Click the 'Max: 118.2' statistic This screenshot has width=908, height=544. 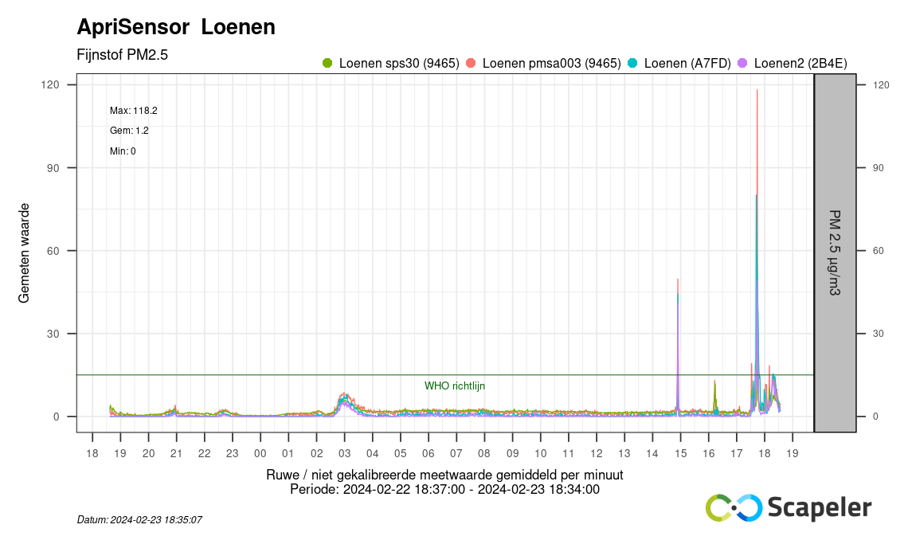134,111
